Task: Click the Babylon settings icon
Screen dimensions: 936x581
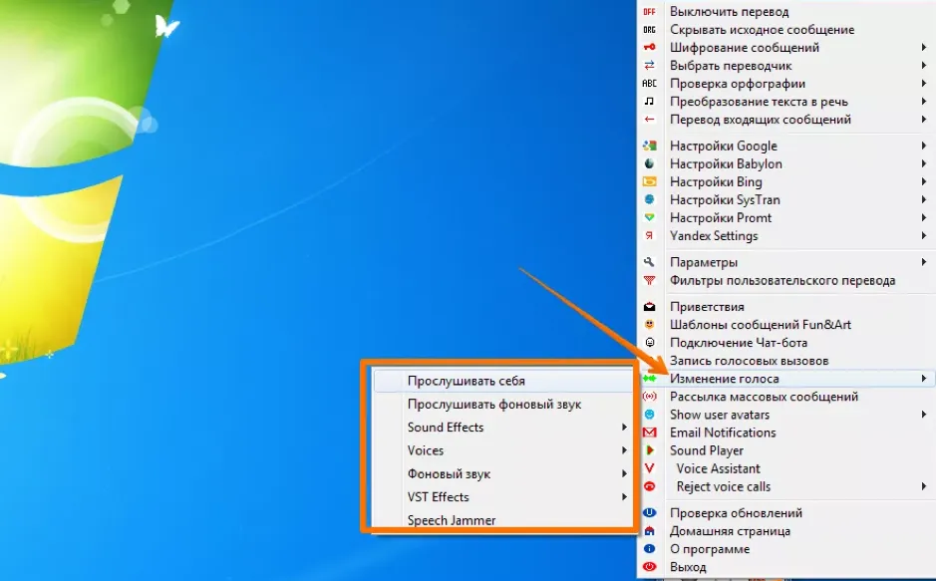Action: tap(649, 163)
